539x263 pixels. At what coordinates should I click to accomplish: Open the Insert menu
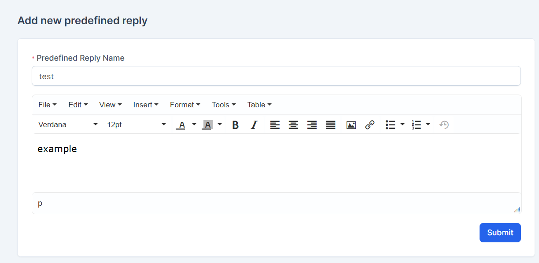point(146,105)
